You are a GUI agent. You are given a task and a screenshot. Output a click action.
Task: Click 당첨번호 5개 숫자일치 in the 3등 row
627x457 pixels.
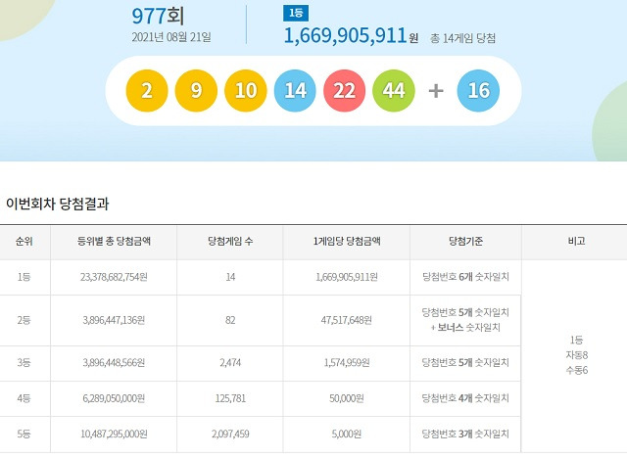click(x=466, y=362)
